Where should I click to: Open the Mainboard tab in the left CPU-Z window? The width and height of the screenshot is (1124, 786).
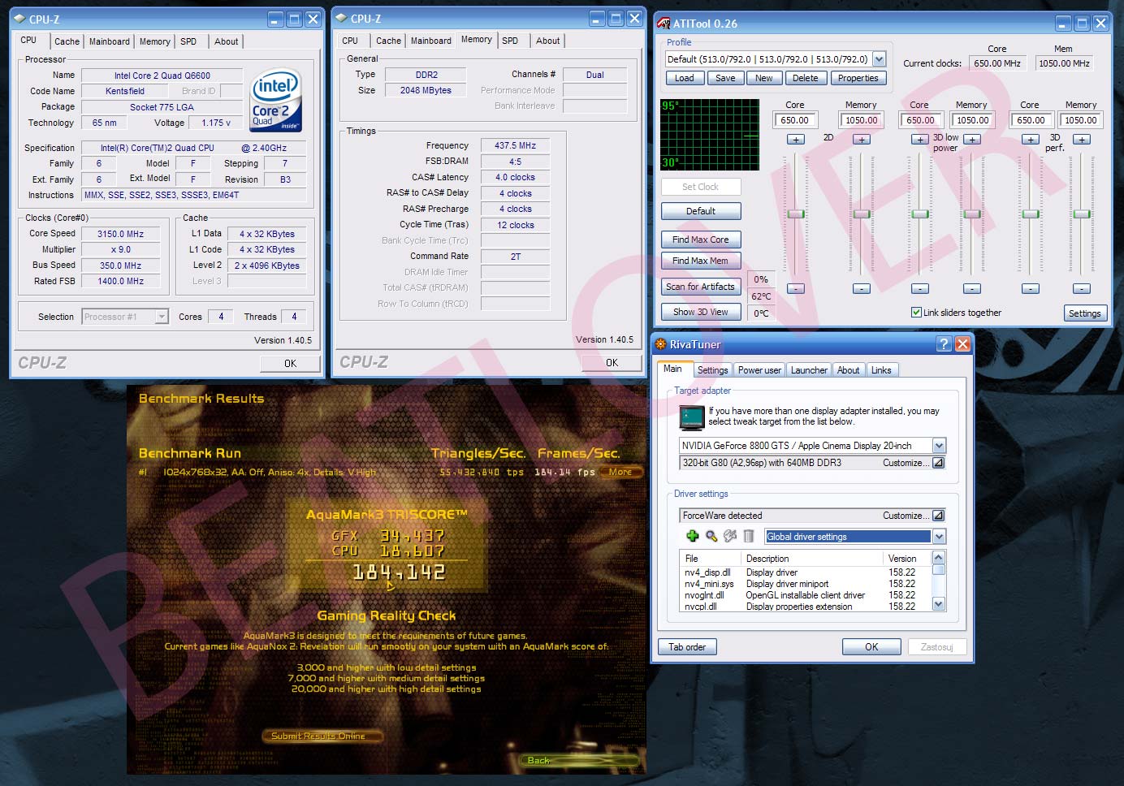(x=110, y=41)
